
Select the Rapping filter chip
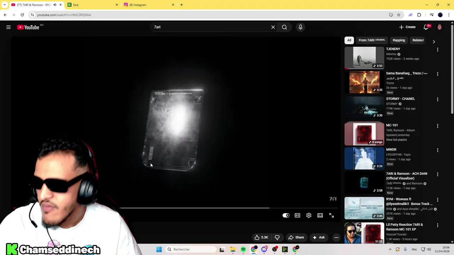[x=399, y=40]
